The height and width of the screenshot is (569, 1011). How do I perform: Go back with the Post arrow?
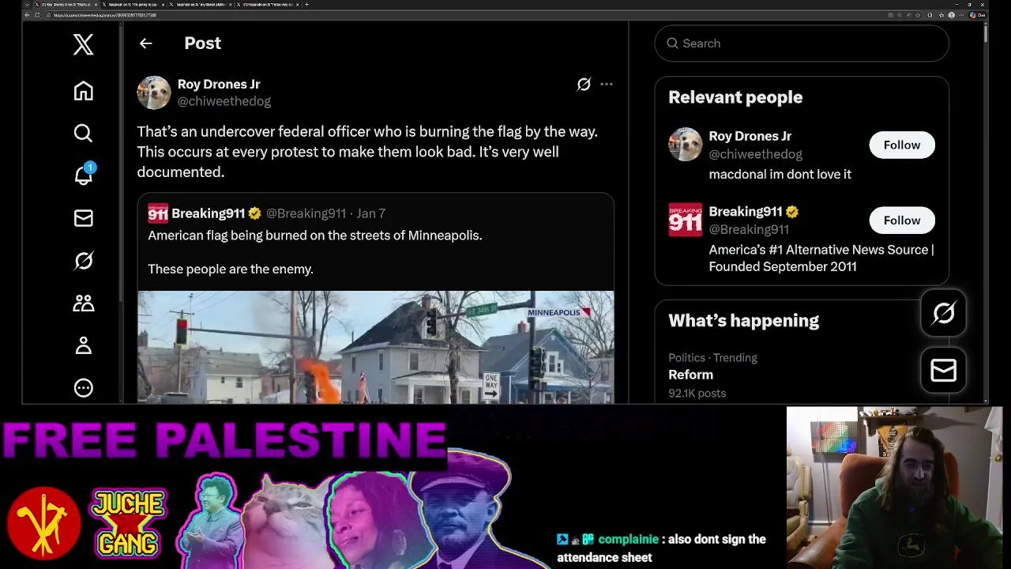145,43
